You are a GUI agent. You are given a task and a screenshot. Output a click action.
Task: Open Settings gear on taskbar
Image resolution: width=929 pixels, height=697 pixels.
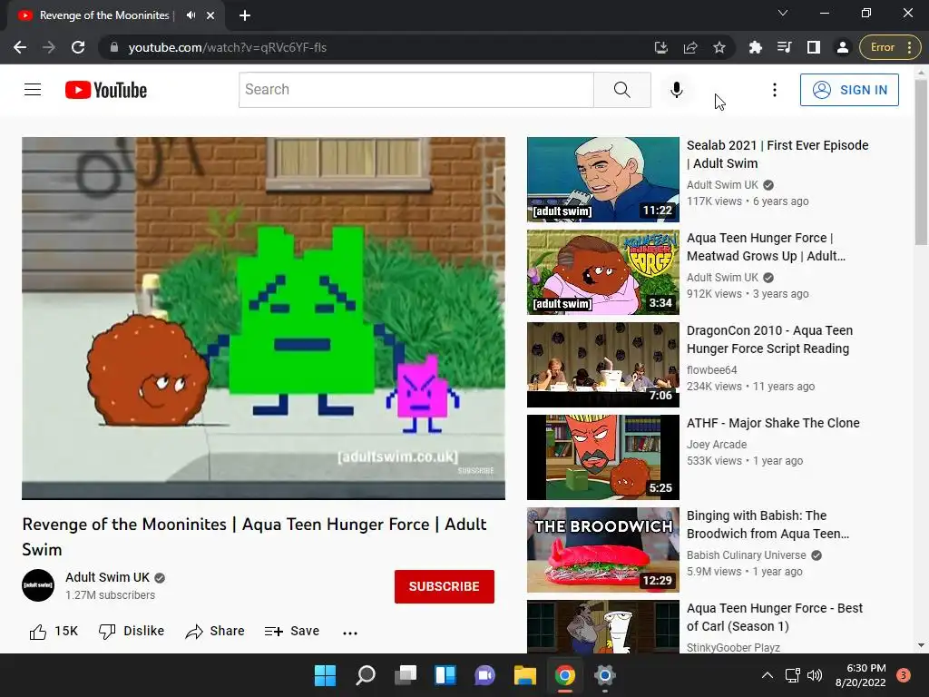605,675
